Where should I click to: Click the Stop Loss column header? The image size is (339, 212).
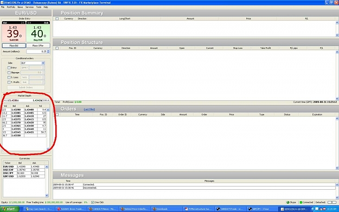click(238, 48)
